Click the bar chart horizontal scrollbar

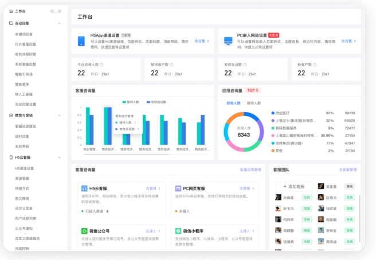126,155
